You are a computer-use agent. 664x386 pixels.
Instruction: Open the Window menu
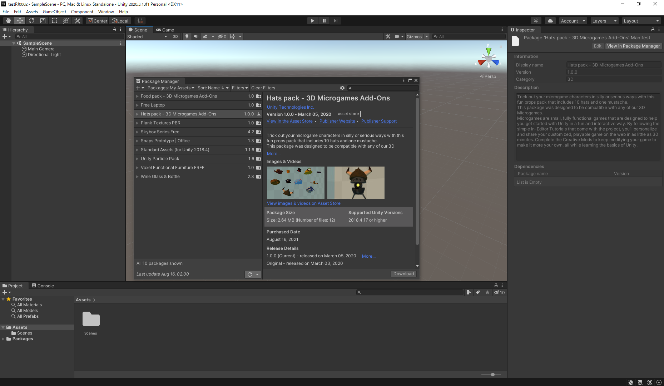(106, 12)
